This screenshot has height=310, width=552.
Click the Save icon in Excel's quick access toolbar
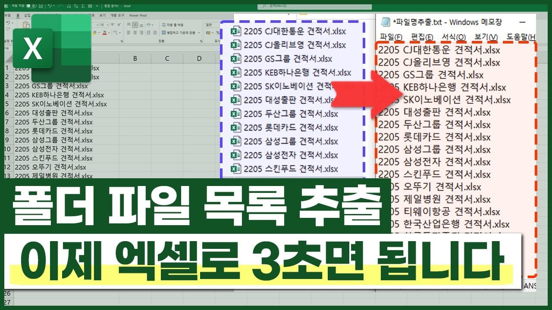click(x=41, y=6)
